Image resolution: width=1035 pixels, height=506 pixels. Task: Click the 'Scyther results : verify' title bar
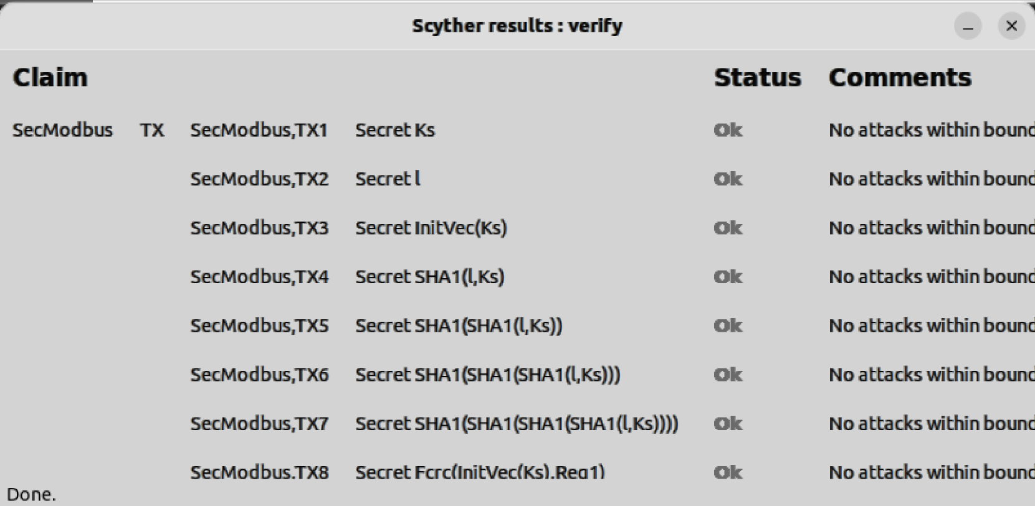(517, 26)
